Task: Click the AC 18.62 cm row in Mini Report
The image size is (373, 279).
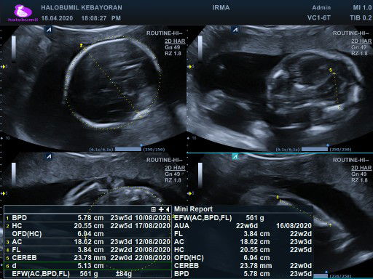Action: pyautogui.click(x=243, y=242)
